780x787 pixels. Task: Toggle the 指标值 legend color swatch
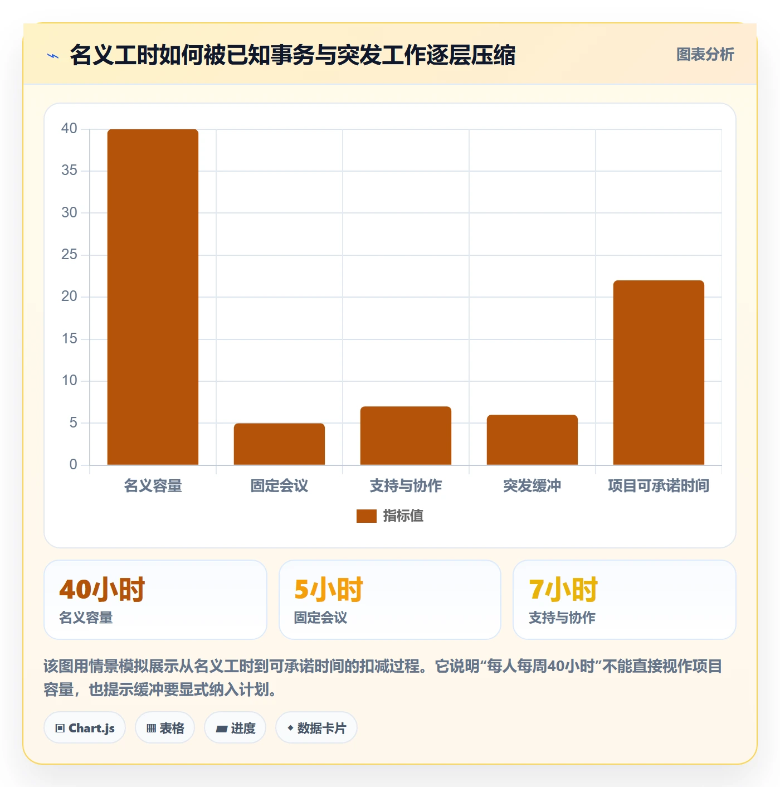point(366,516)
